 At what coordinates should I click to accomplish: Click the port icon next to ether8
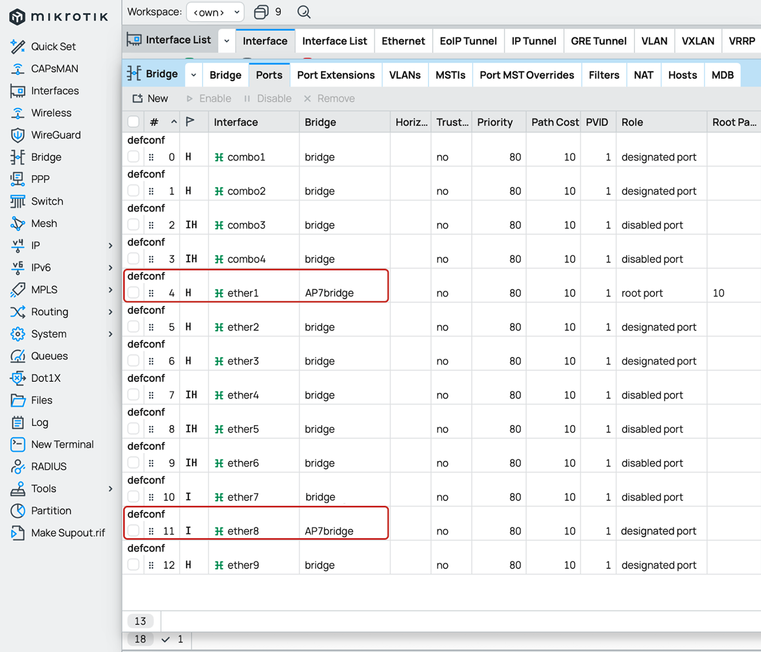click(x=219, y=531)
